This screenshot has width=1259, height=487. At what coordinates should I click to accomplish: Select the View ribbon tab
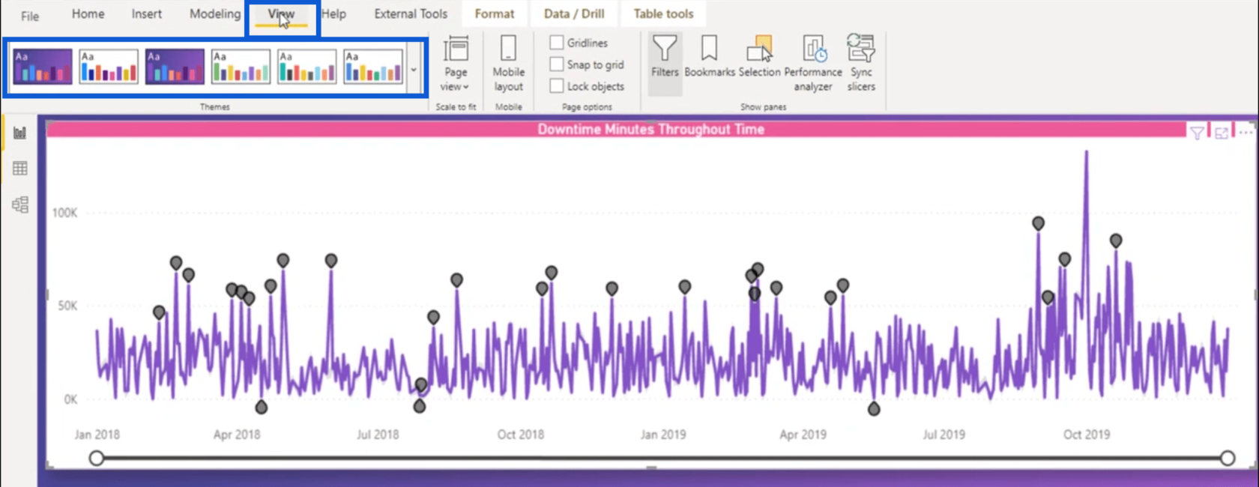point(281,13)
